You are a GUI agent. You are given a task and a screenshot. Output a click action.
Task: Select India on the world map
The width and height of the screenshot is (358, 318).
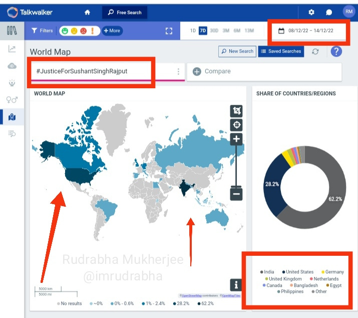pyautogui.click(x=185, y=188)
